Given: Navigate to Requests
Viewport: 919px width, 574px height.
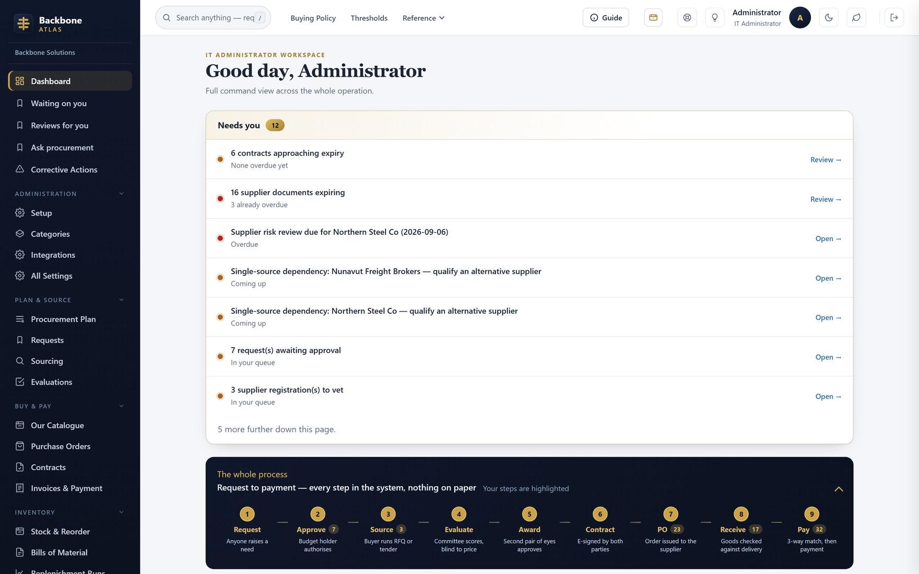Looking at the screenshot, I should 70,340.
